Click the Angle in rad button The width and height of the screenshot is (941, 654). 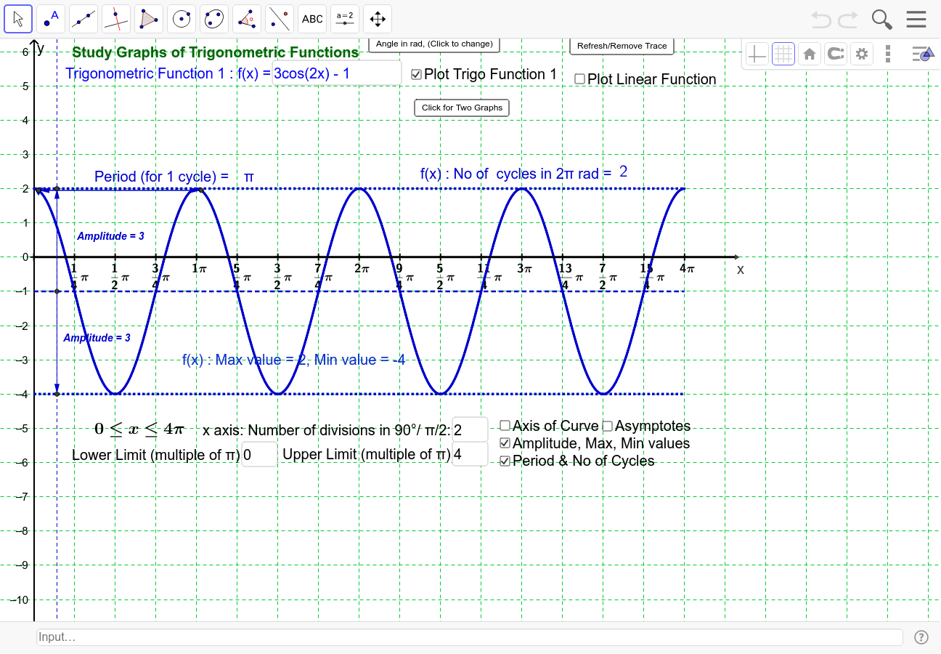(434, 44)
